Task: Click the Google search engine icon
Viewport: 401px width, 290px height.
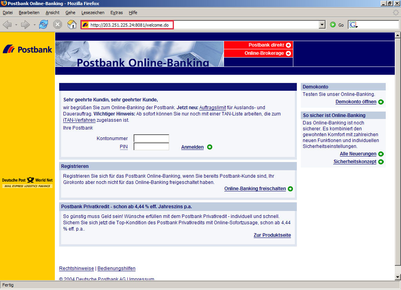Action: (354, 25)
